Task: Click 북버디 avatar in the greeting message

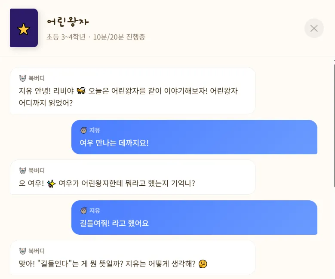Action: [23, 78]
